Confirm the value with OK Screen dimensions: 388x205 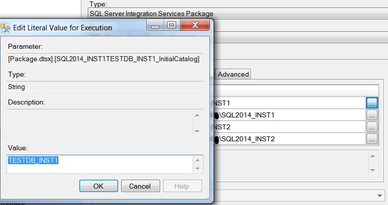pos(98,186)
